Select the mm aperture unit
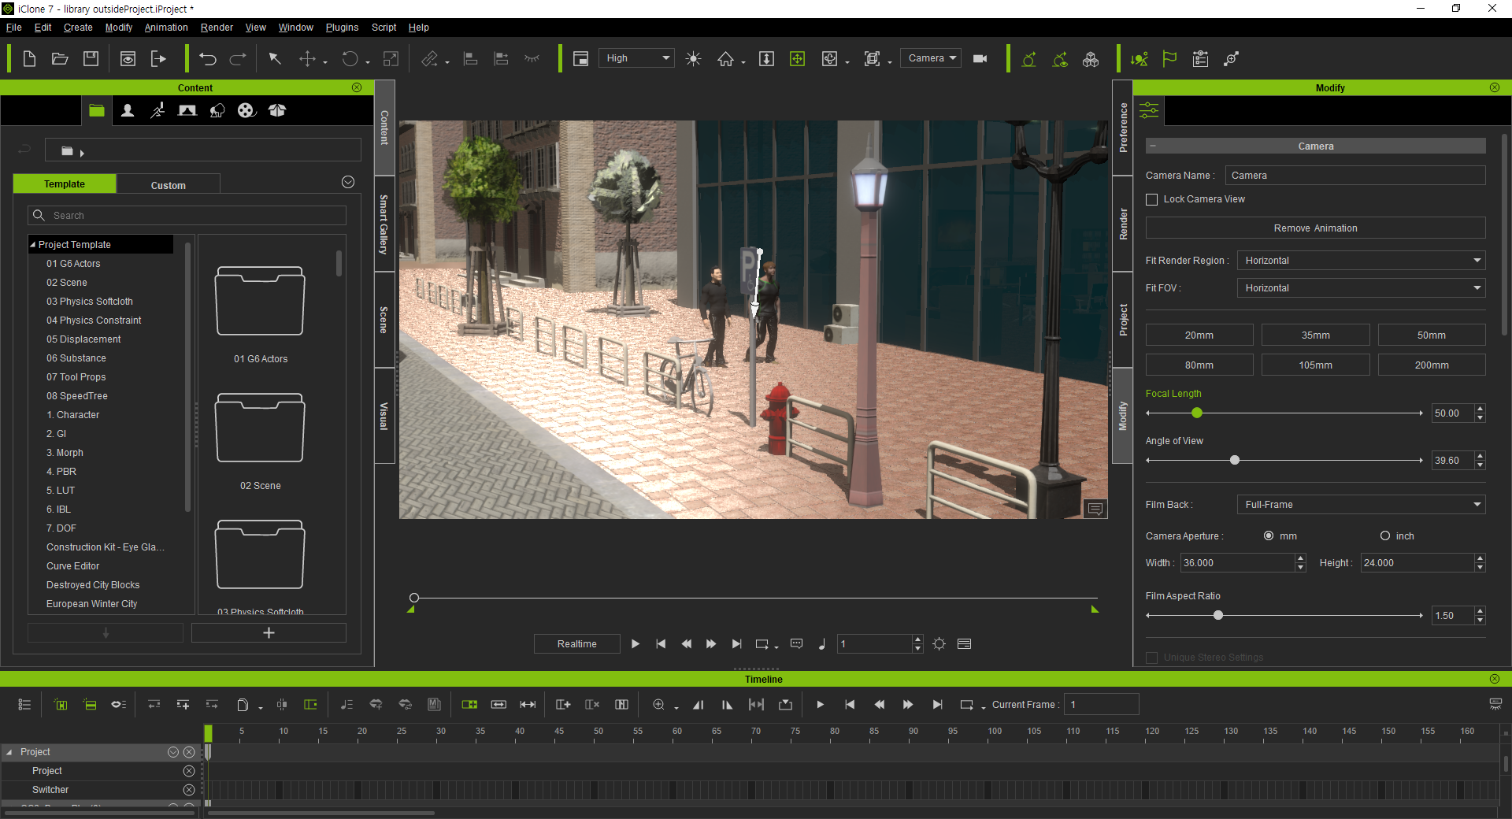The image size is (1512, 819). (1268, 536)
